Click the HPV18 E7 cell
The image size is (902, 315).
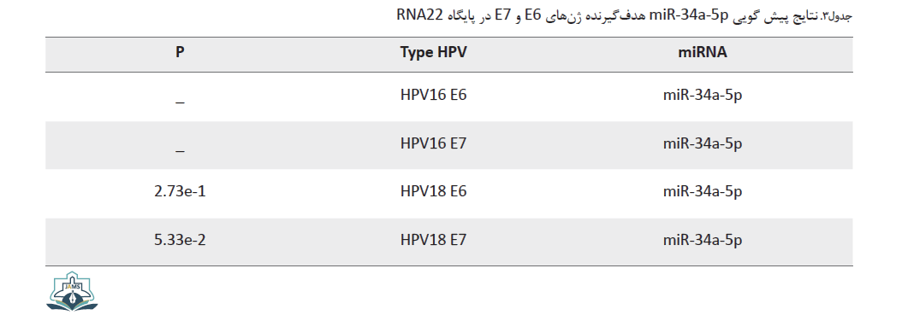click(x=433, y=239)
